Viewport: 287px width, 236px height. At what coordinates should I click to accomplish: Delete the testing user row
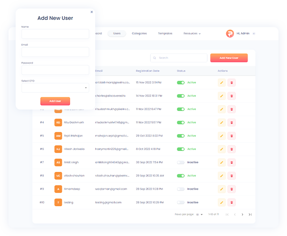(x=232, y=202)
